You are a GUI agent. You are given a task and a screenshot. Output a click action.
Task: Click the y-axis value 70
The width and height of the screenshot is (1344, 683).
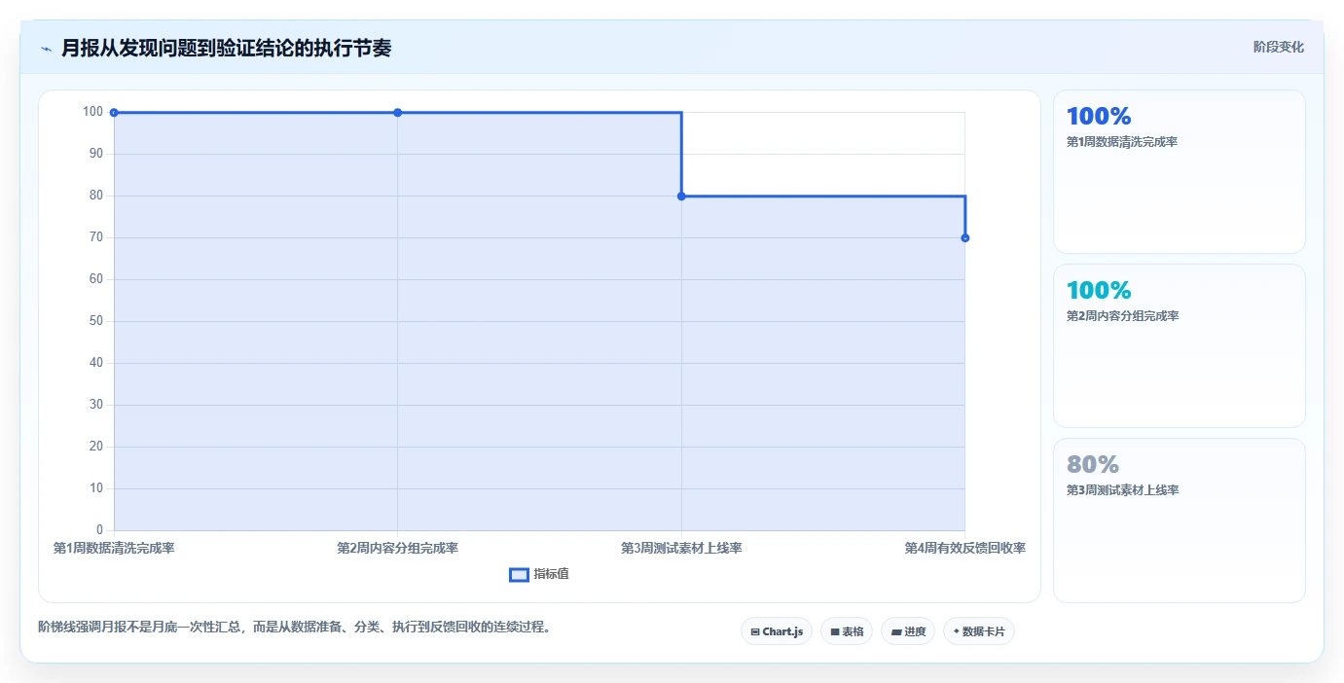tap(96, 237)
